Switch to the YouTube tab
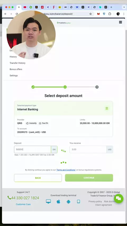Screen dimensions: 127x226 click(25, 7)
